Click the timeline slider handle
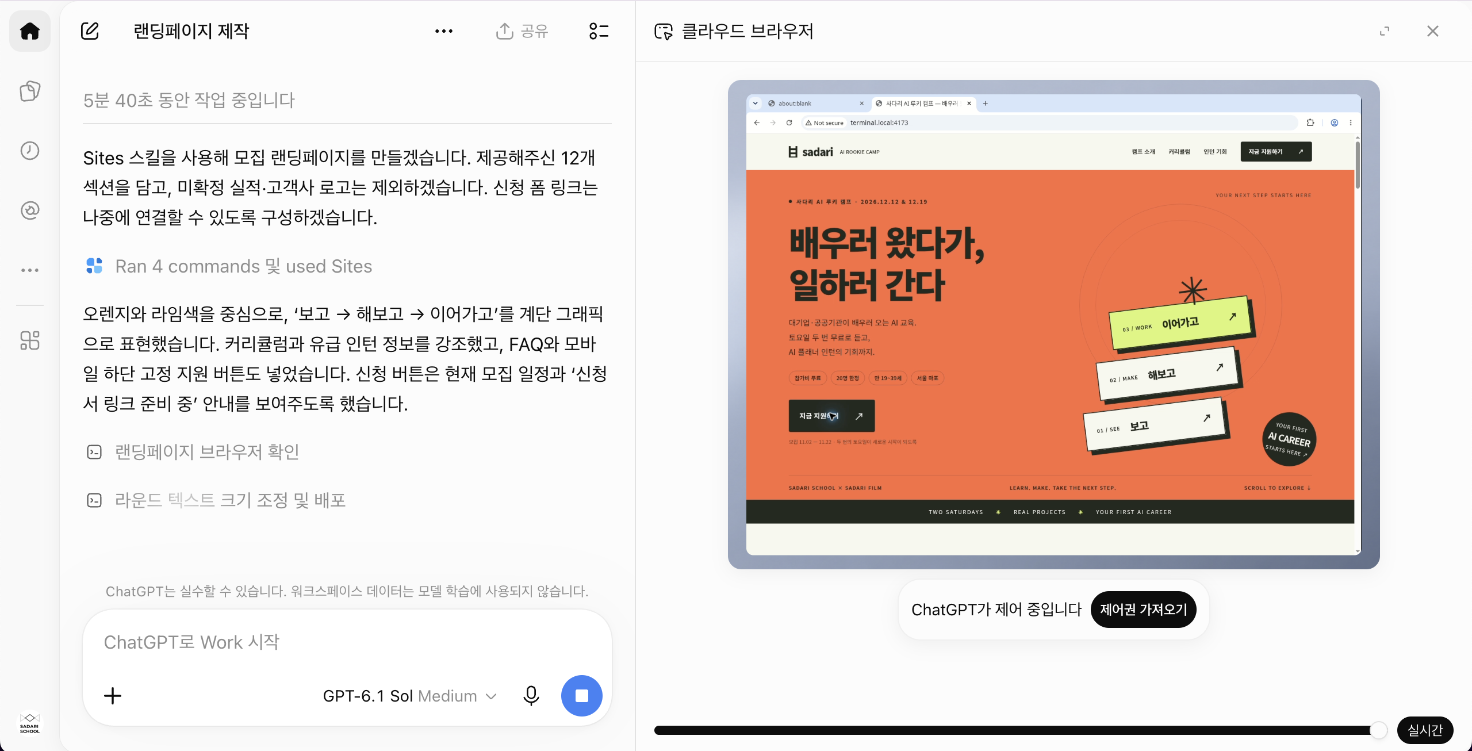 1378,730
